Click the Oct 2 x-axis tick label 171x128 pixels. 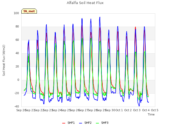pyautogui.click(x=128, y=110)
